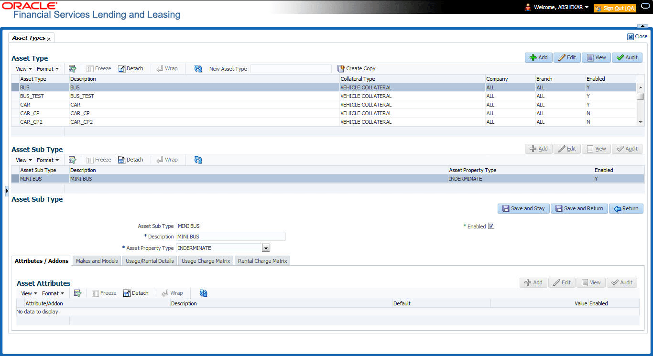Detach the Asset Type table
This screenshot has width=653, height=356.
tap(131, 68)
